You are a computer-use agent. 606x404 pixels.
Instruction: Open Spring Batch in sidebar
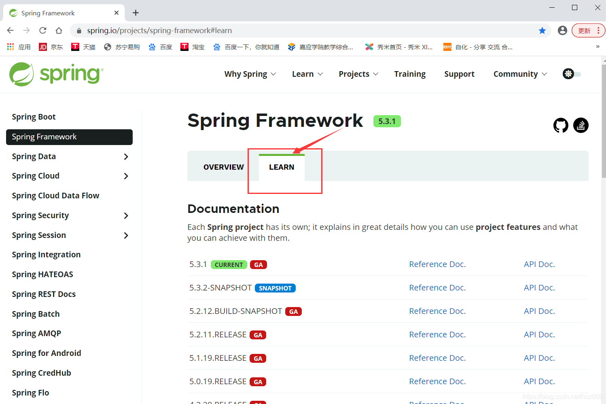click(36, 314)
